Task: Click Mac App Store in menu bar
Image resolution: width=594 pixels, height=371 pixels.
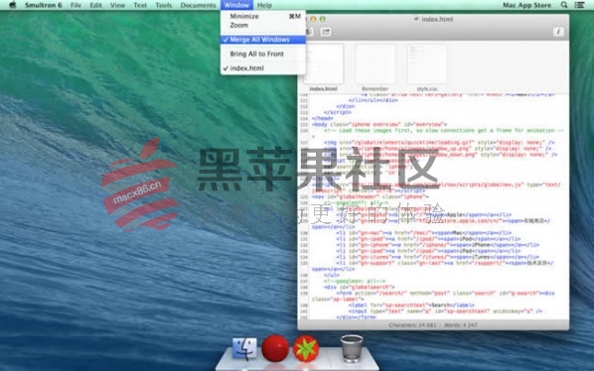Action: tap(526, 5)
